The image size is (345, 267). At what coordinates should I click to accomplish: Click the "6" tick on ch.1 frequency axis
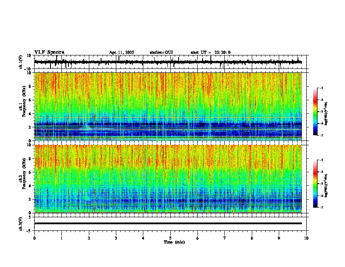(30, 100)
